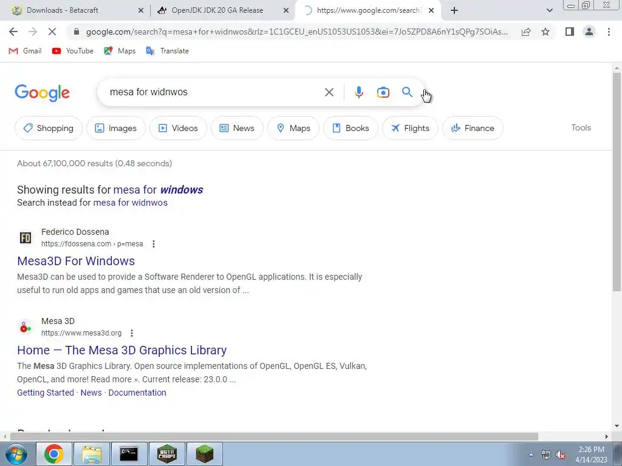The image size is (622, 466).
Task: Share this page from address bar
Action: 526,32
